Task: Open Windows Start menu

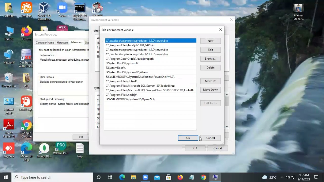Action: pyautogui.click(x=6, y=177)
